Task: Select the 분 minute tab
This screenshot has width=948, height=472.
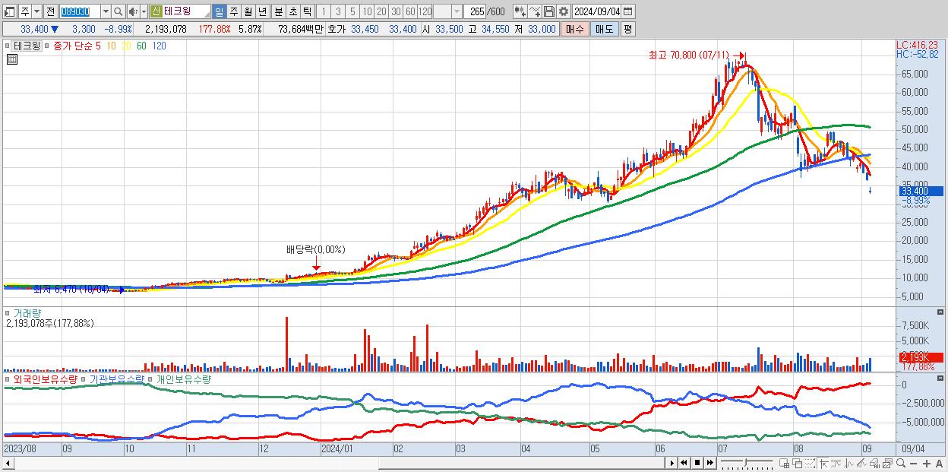Action: click(278, 11)
